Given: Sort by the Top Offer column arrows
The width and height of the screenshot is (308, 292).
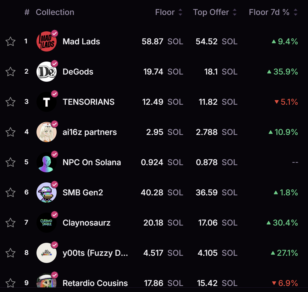Looking at the screenshot, I should click(234, 12).
